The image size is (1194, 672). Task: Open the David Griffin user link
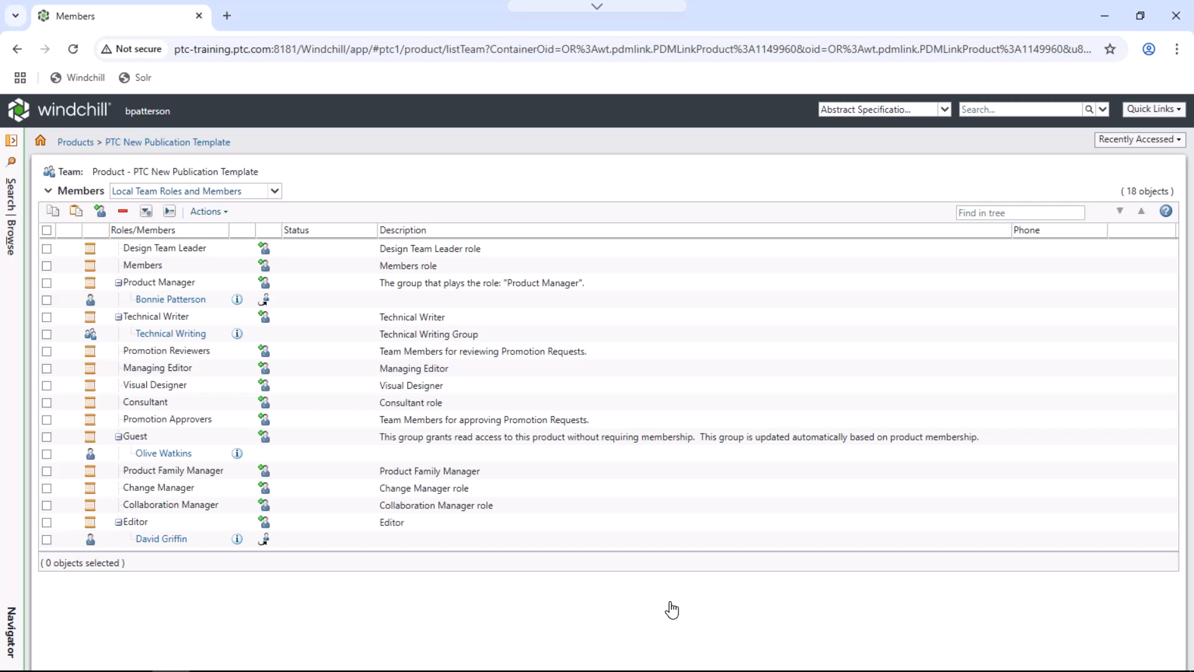coord(161,539)
